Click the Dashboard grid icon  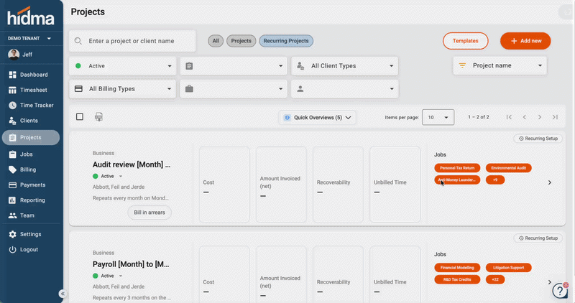click(12, 75)
